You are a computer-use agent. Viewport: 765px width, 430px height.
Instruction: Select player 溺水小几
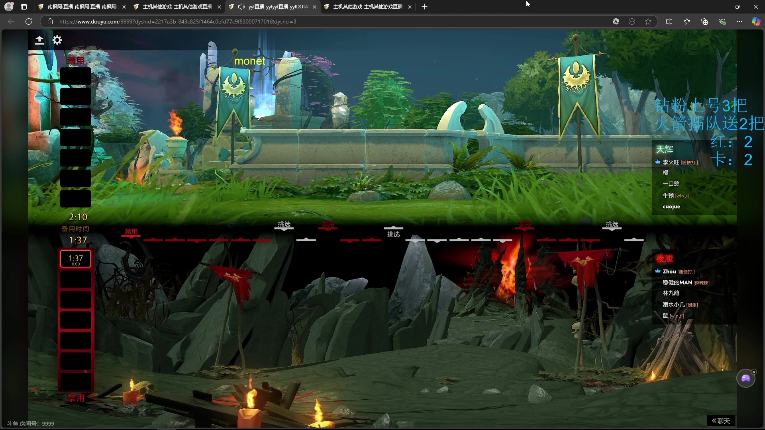click(x=674, y=305)
